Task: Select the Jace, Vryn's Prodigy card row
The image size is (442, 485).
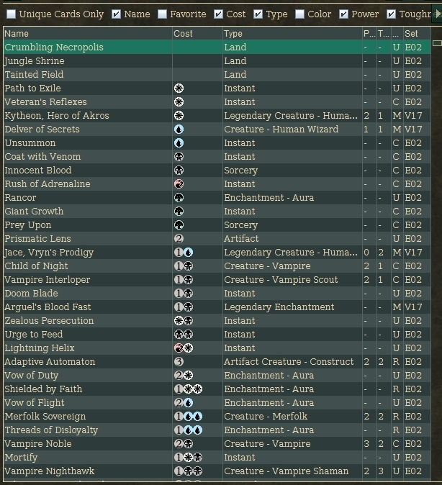Action: (x=86, y=253)
